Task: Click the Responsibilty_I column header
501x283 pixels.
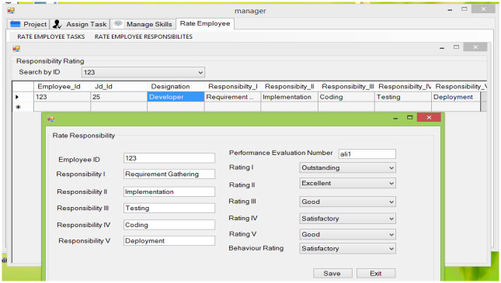Action: click(x=232, y=87)
